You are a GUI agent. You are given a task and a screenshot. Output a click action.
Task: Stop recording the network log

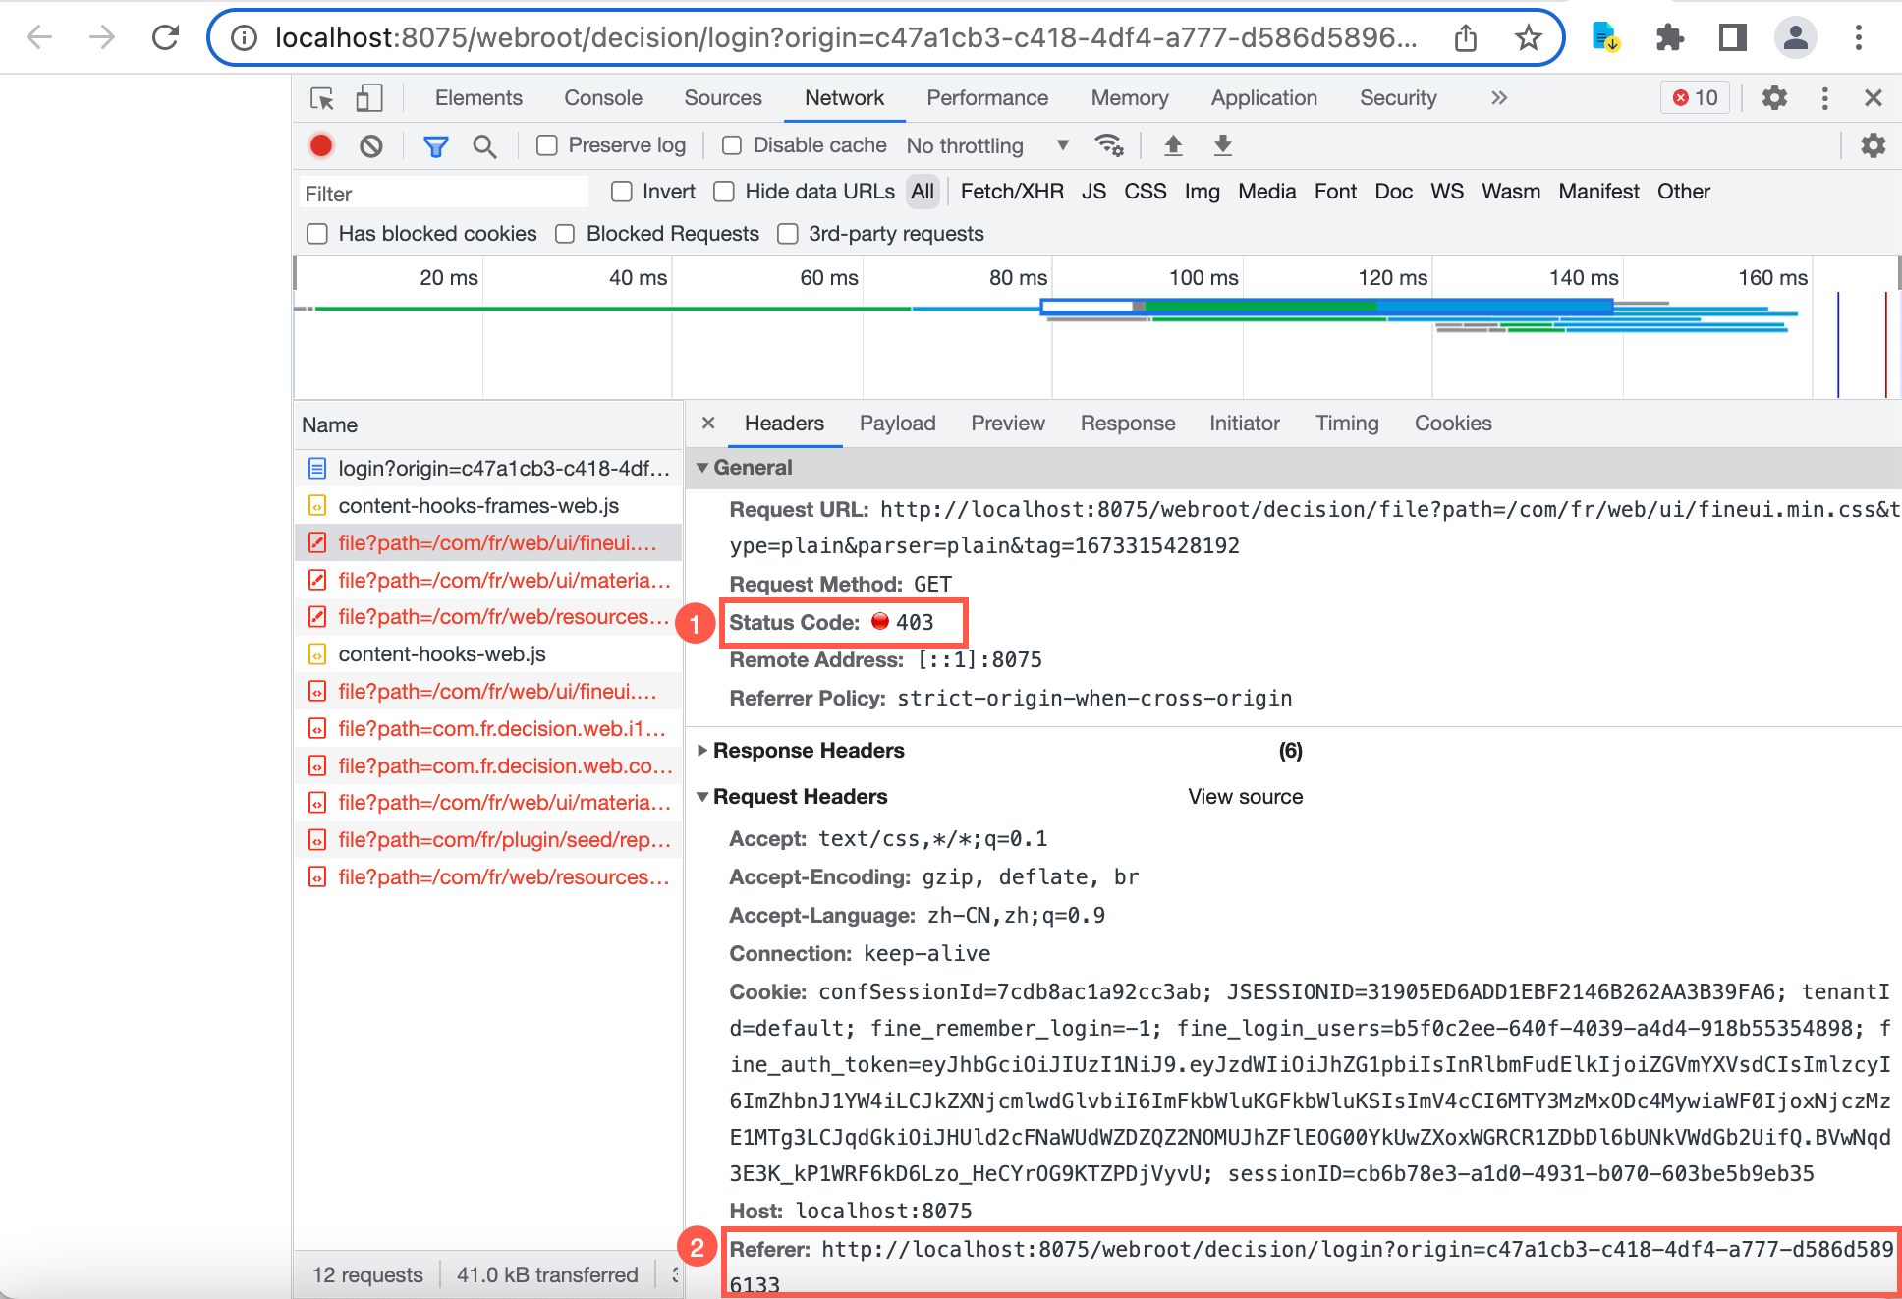pyautogui.click(x=320, y=145)
